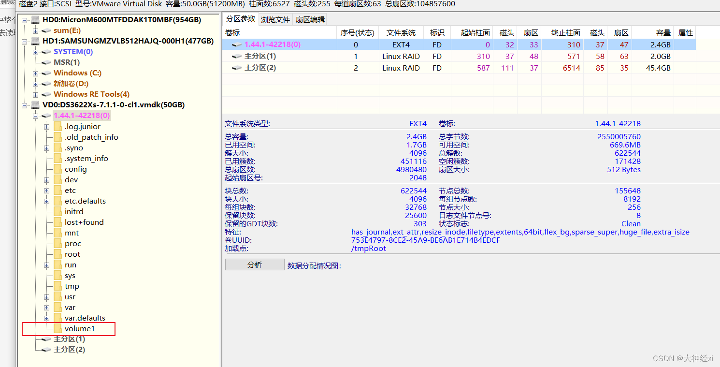This screenshot has width=720, height=367.
Task: Click the root folder icon
Action: pyautogui.click(x=58, y=254)
